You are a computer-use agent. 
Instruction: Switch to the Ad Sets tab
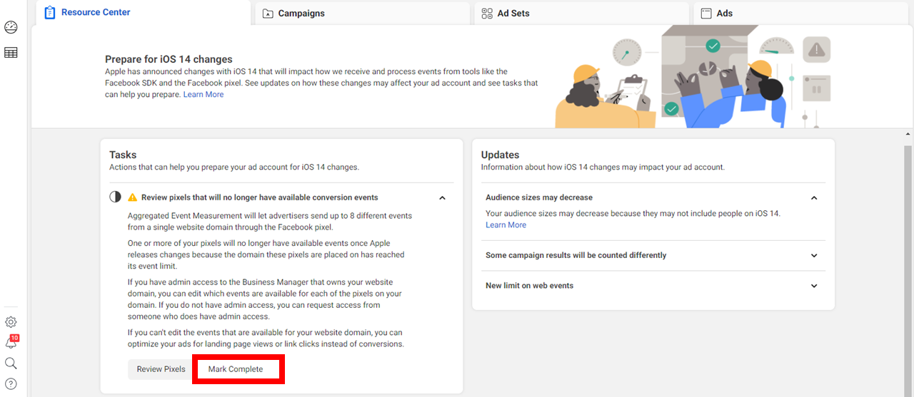coord(580,14)
